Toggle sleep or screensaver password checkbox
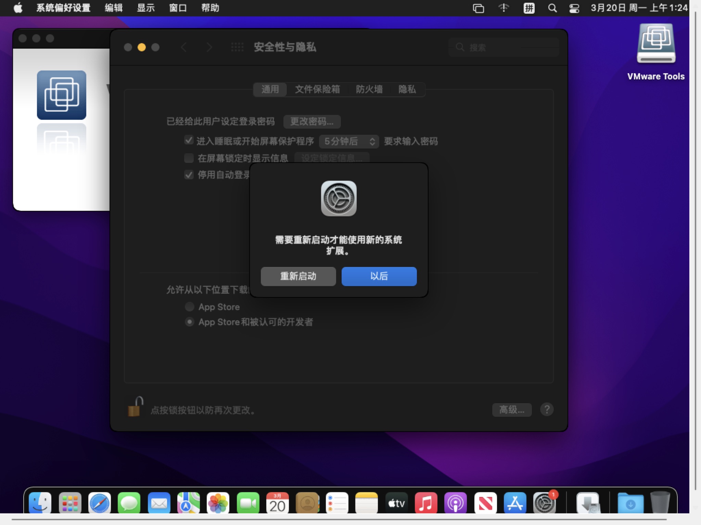 [x=189, y=140]
